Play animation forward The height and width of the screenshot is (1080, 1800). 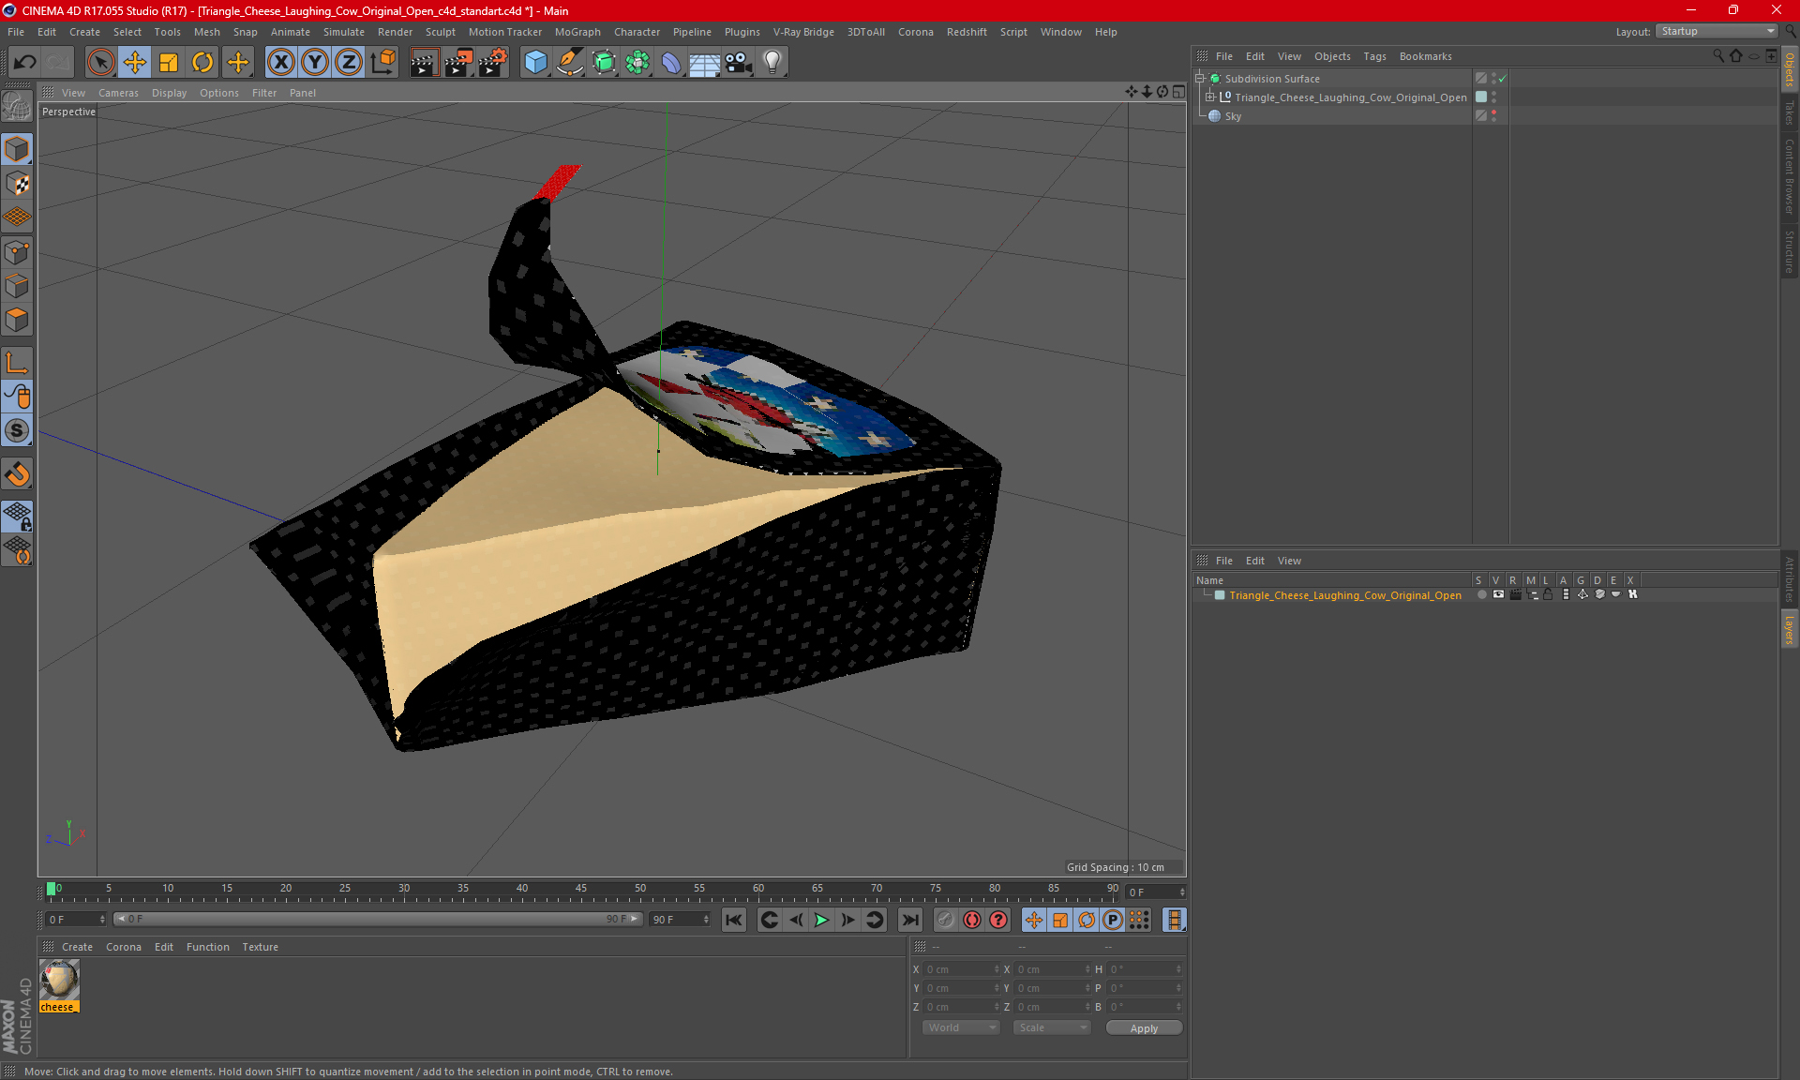click(x=821, y=920)
